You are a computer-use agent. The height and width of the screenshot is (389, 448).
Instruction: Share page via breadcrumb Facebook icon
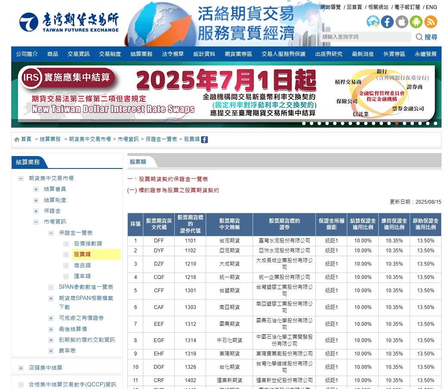click(204, 139)
